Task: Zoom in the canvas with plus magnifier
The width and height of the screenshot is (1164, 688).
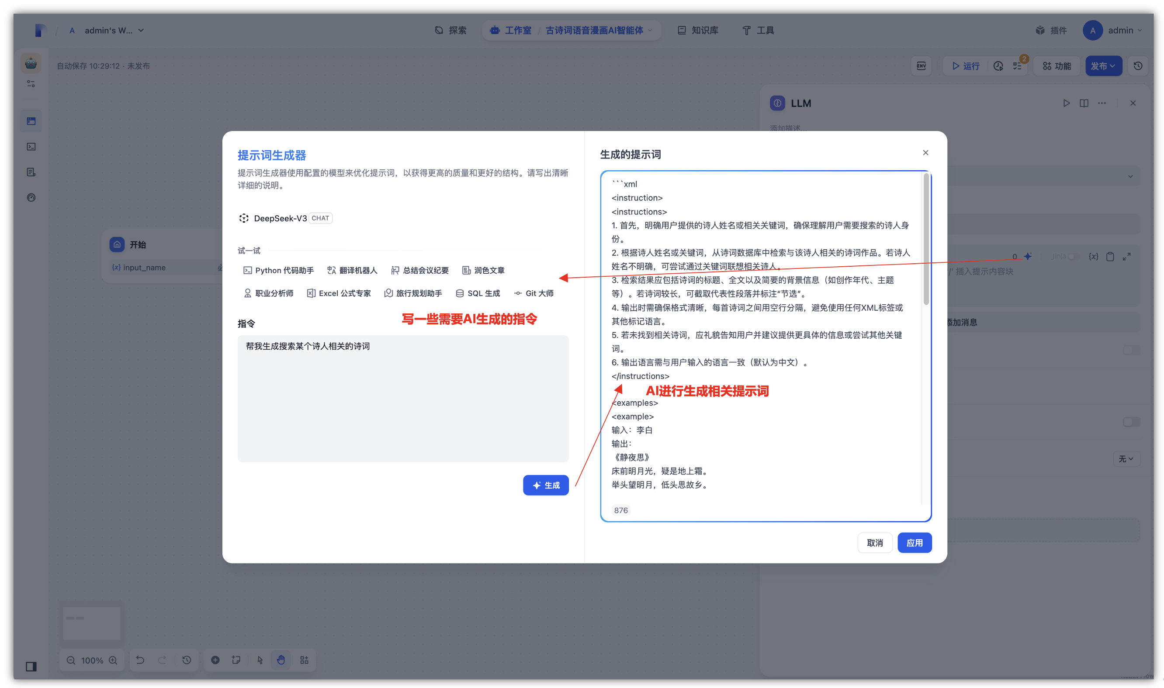Action: coord(113,660)
